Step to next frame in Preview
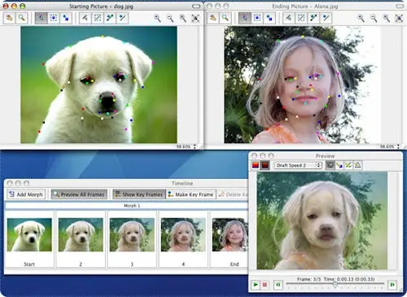 click(x=392, y=285)
